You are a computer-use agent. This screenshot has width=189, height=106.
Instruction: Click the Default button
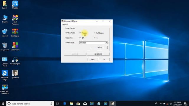click(x=100, y=47)
